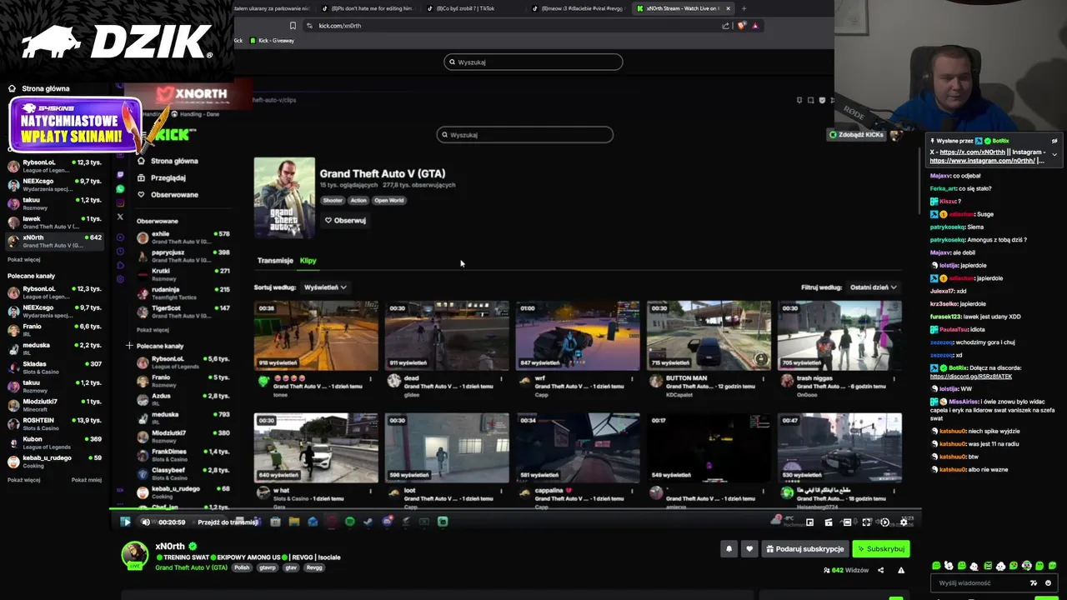Expand the plus icon next to streamed Polecane kanały

129,345
